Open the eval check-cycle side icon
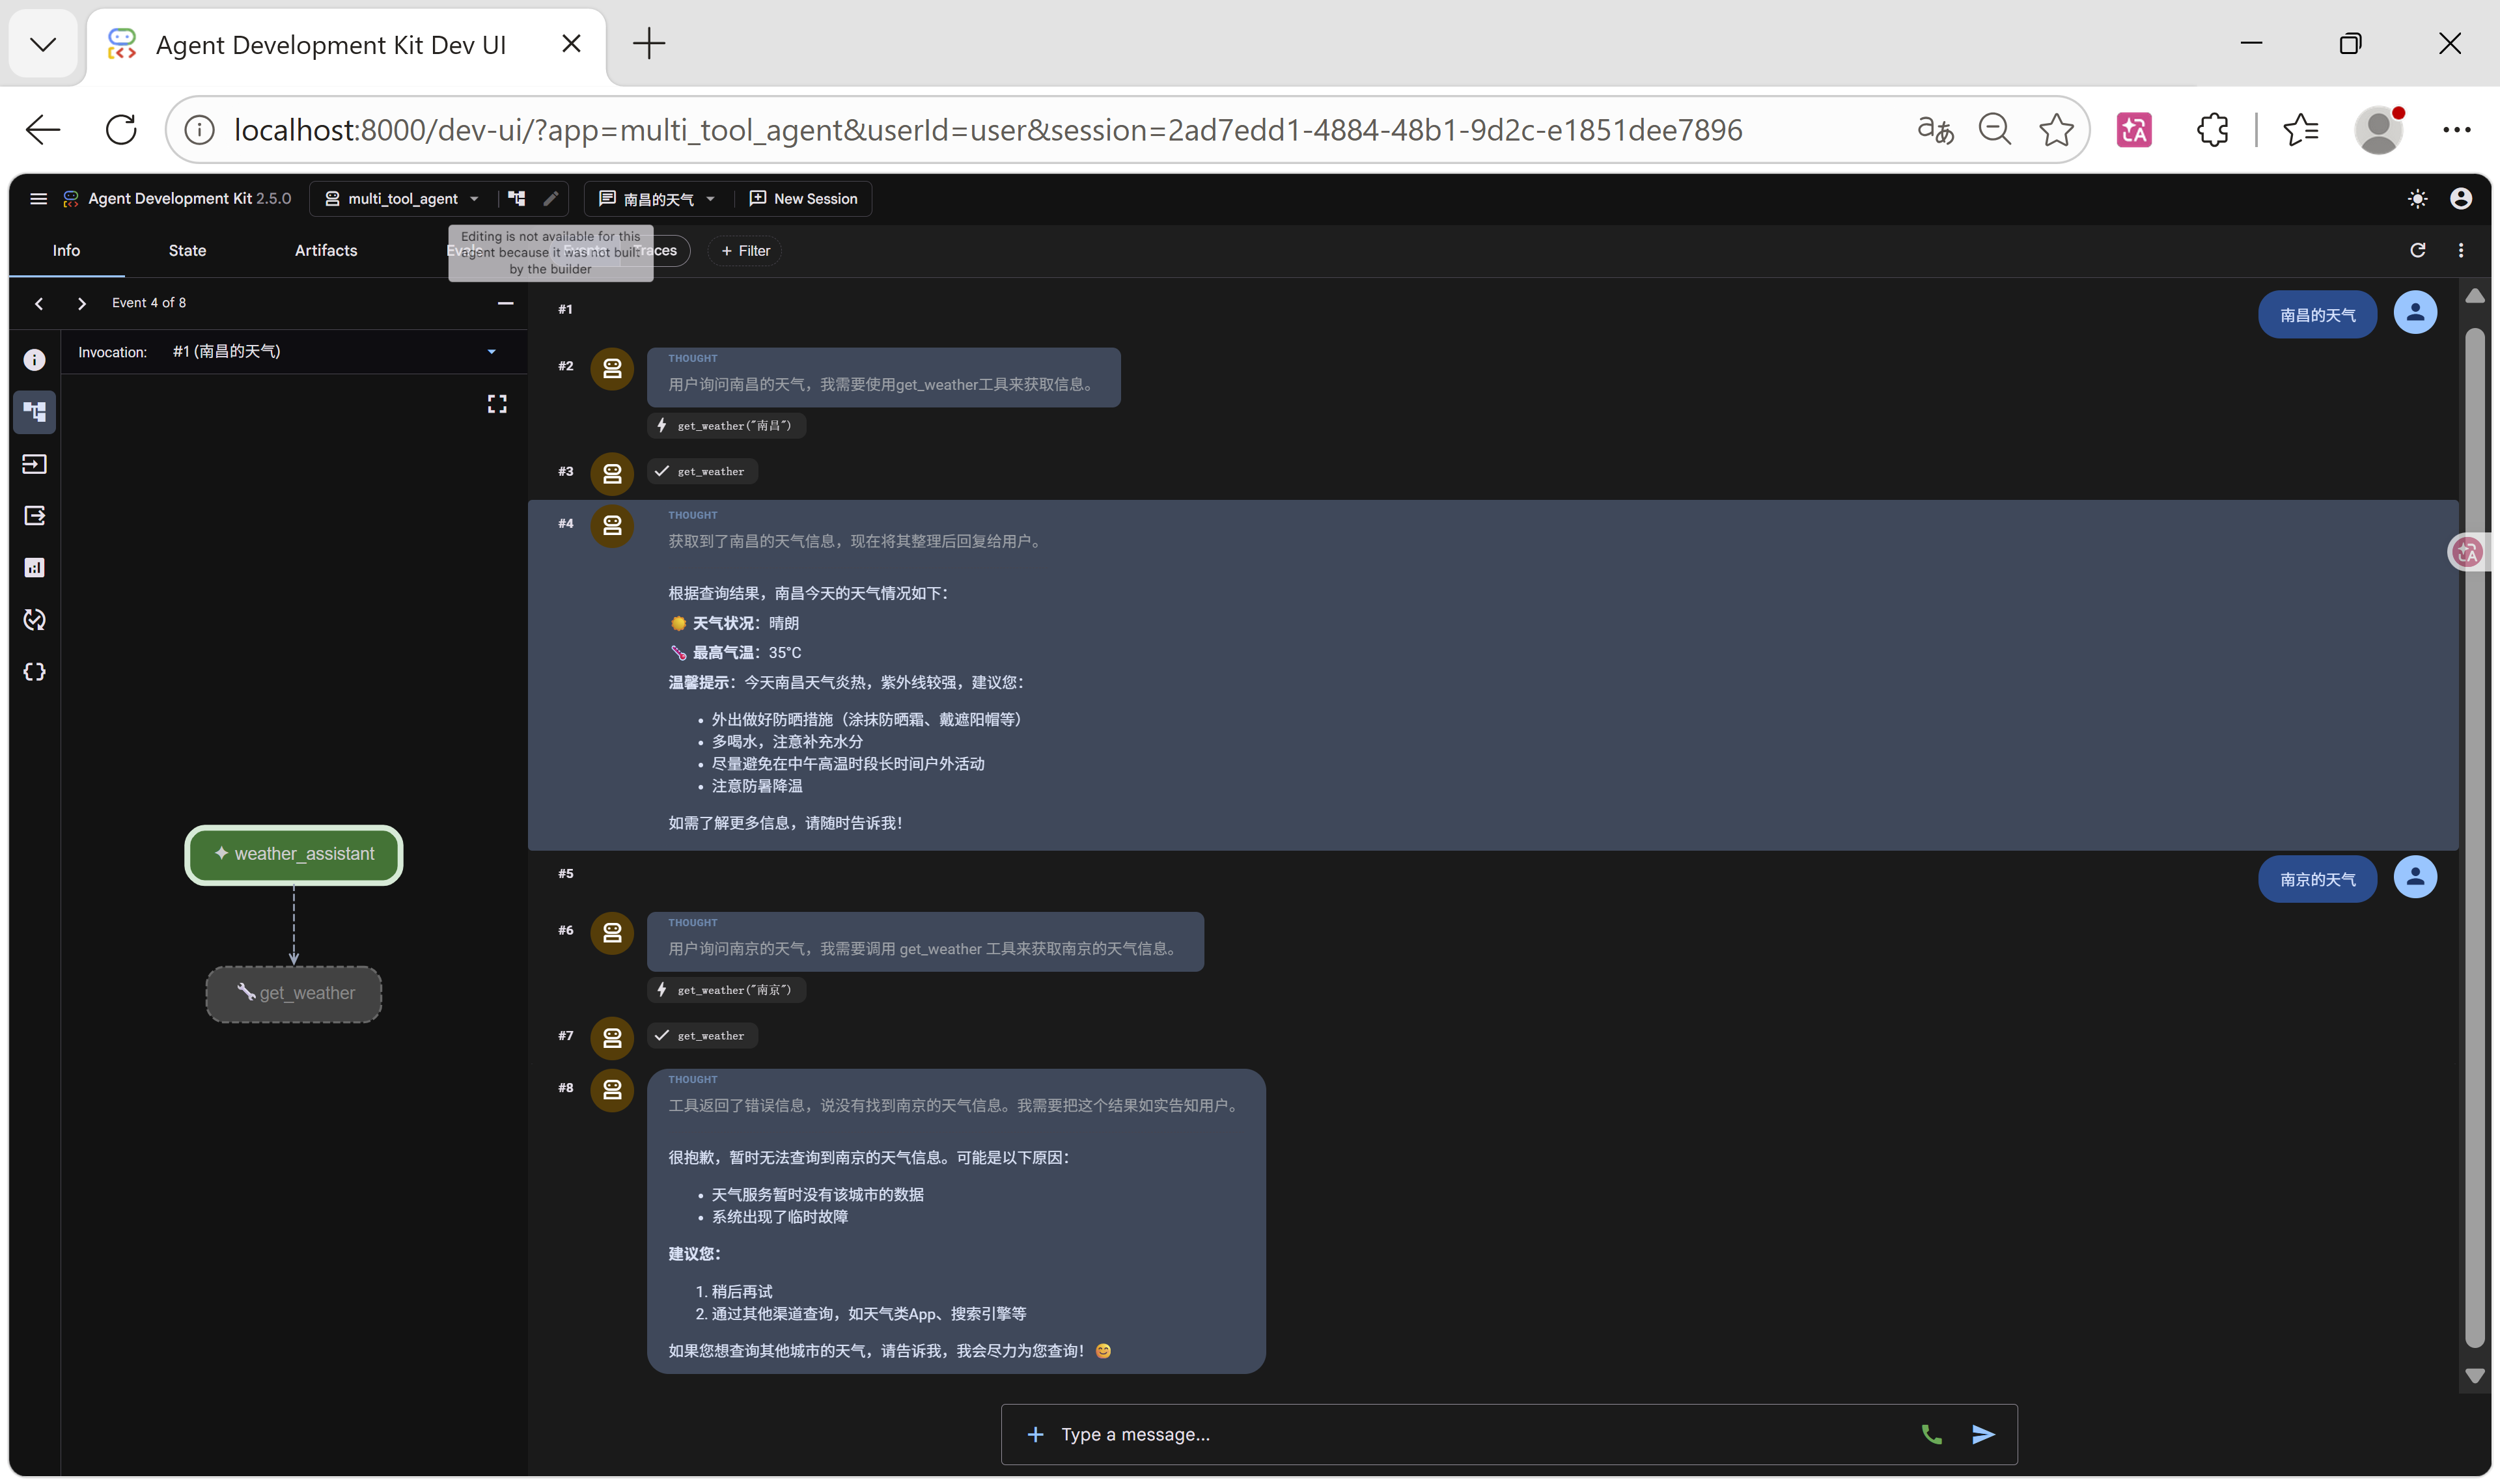Screen dimensions: 2500x1484 click(34, 620)
